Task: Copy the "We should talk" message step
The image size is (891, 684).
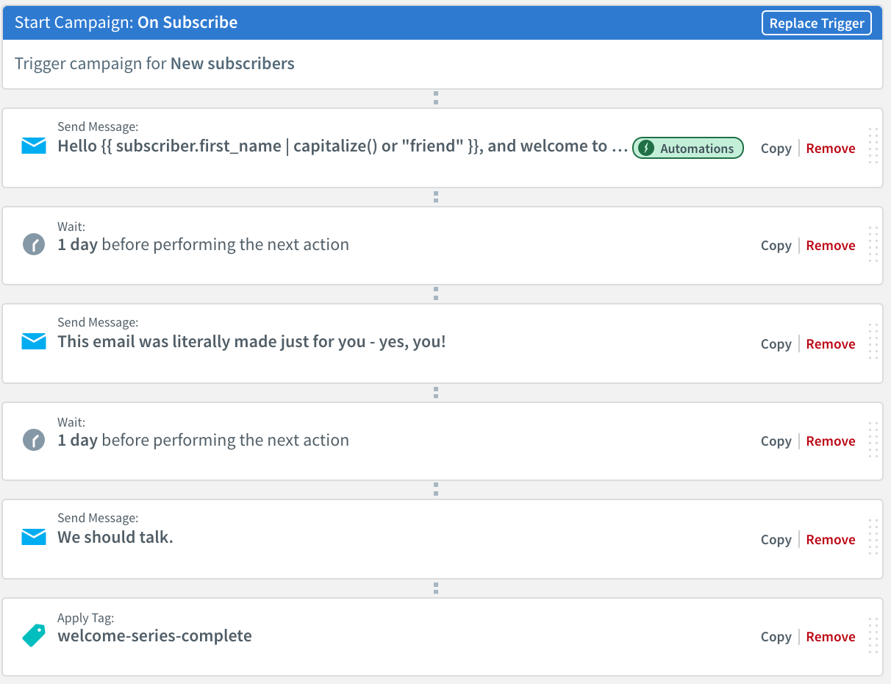Action: pos(776,539)
